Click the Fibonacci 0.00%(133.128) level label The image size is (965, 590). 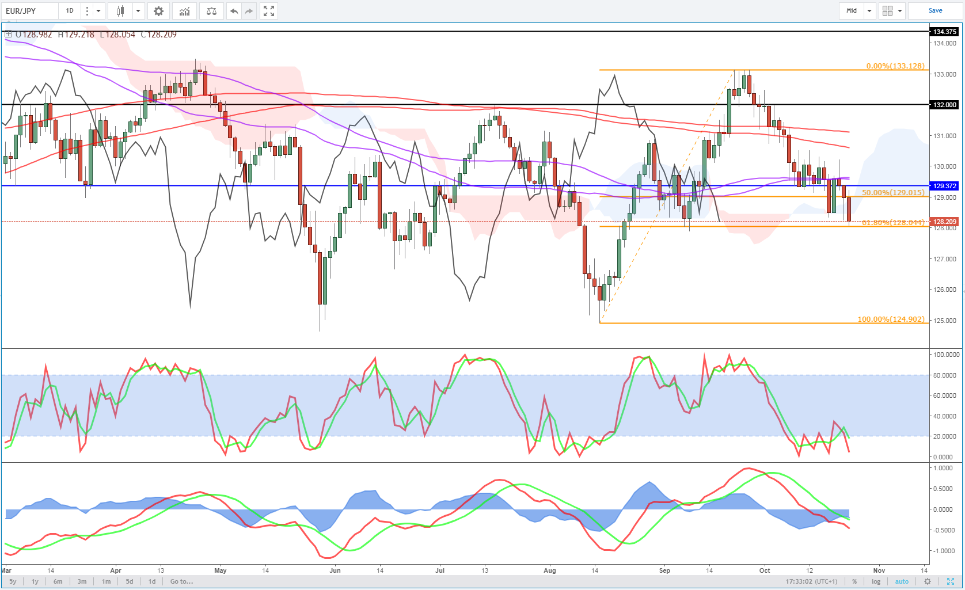tap(895, 66)
